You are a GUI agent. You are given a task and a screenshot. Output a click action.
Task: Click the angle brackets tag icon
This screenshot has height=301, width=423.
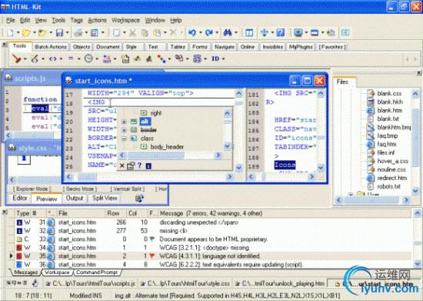[52, 59]
